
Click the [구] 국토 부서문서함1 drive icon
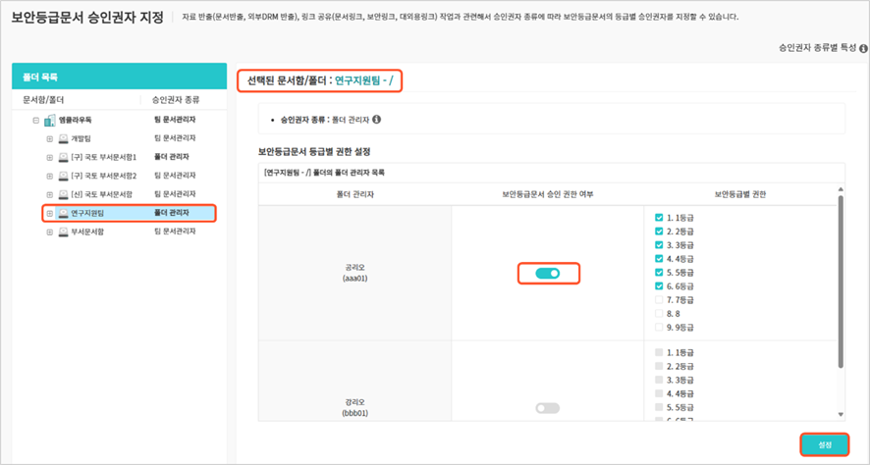pos(63,157)
